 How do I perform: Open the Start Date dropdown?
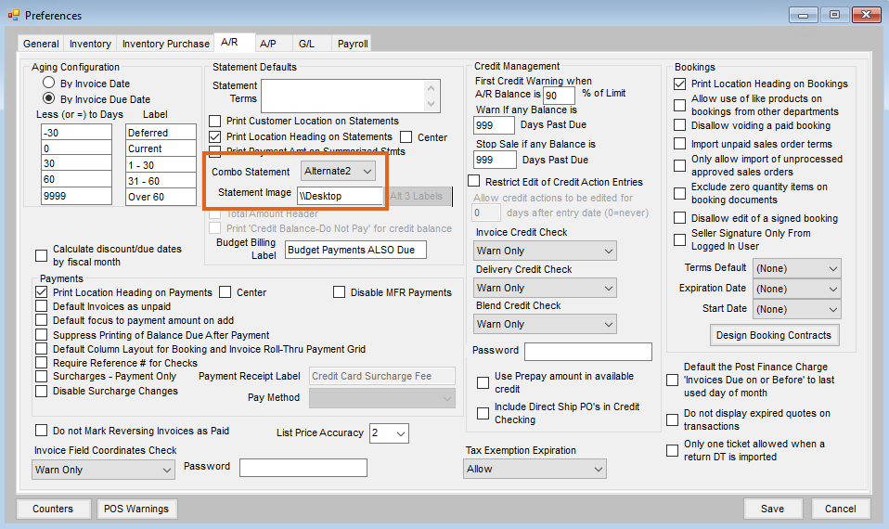click(x=796, y=309)
